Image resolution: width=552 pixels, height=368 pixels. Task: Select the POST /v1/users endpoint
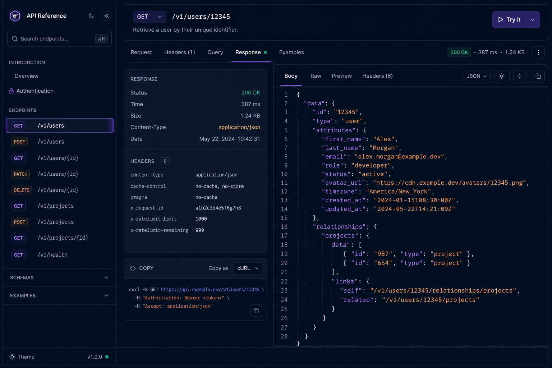[x=60, y=142]
